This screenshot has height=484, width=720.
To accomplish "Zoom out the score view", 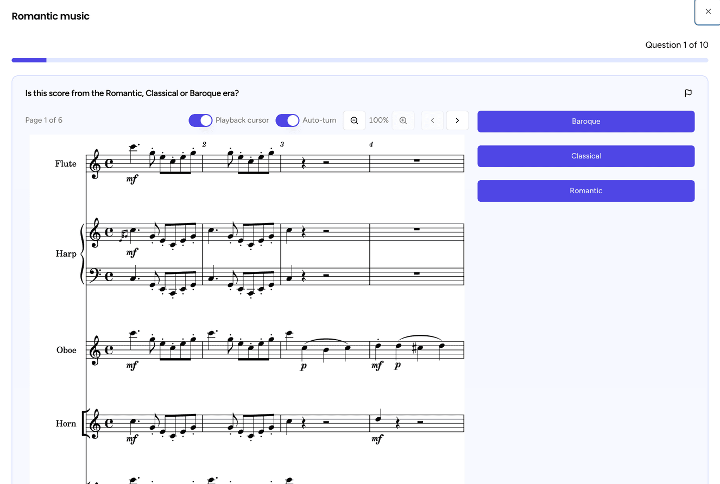I will tap(354, 120).
